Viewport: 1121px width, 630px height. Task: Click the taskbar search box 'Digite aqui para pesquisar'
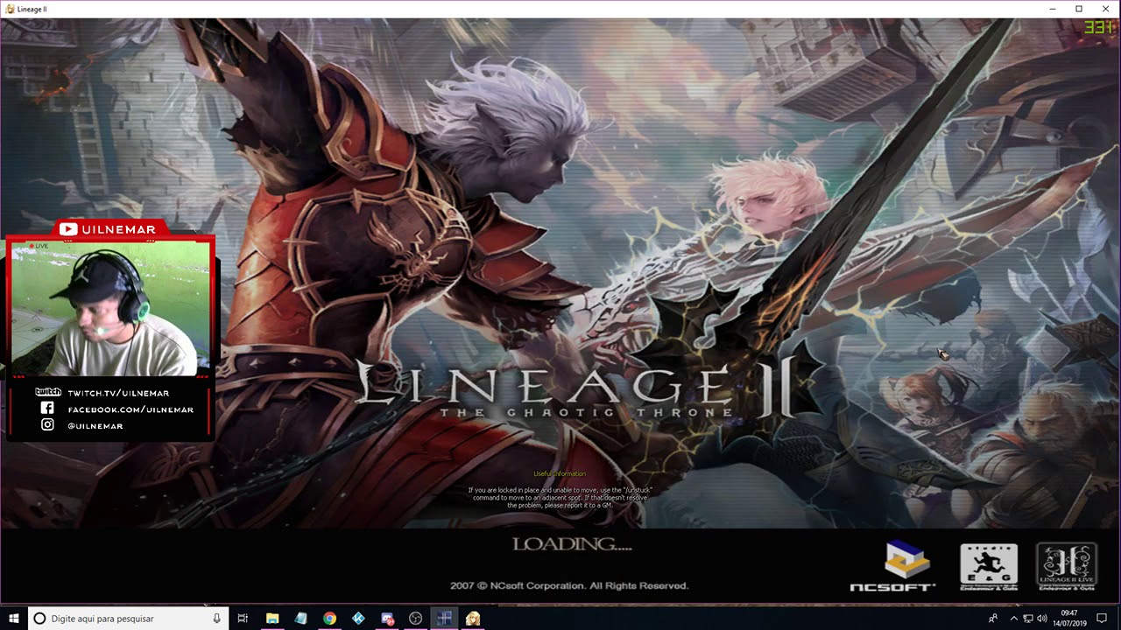[x=128, y=618]
